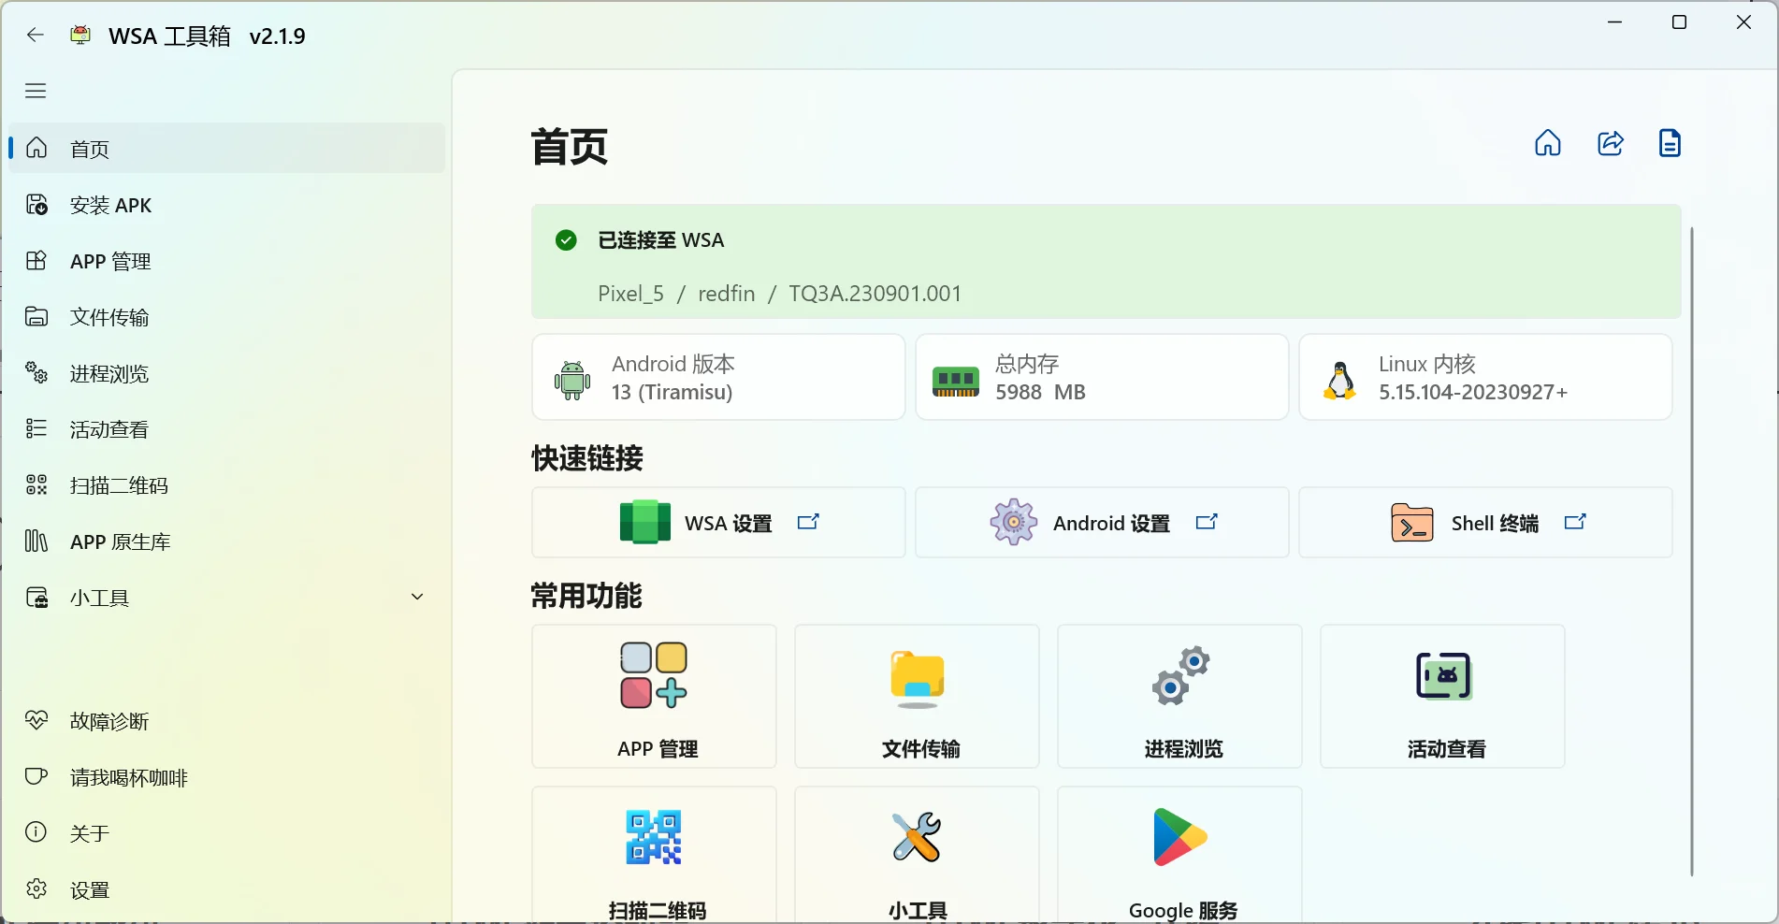
Task: Open the navigation hamburger menu
Action: [x=36, y=91]
